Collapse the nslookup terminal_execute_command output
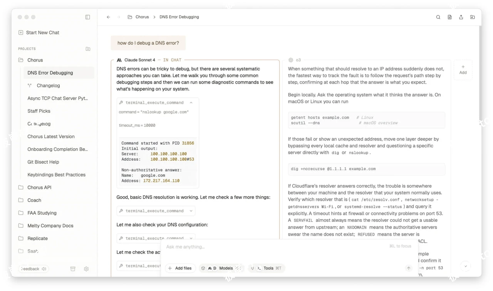 [x=192, y=102]
